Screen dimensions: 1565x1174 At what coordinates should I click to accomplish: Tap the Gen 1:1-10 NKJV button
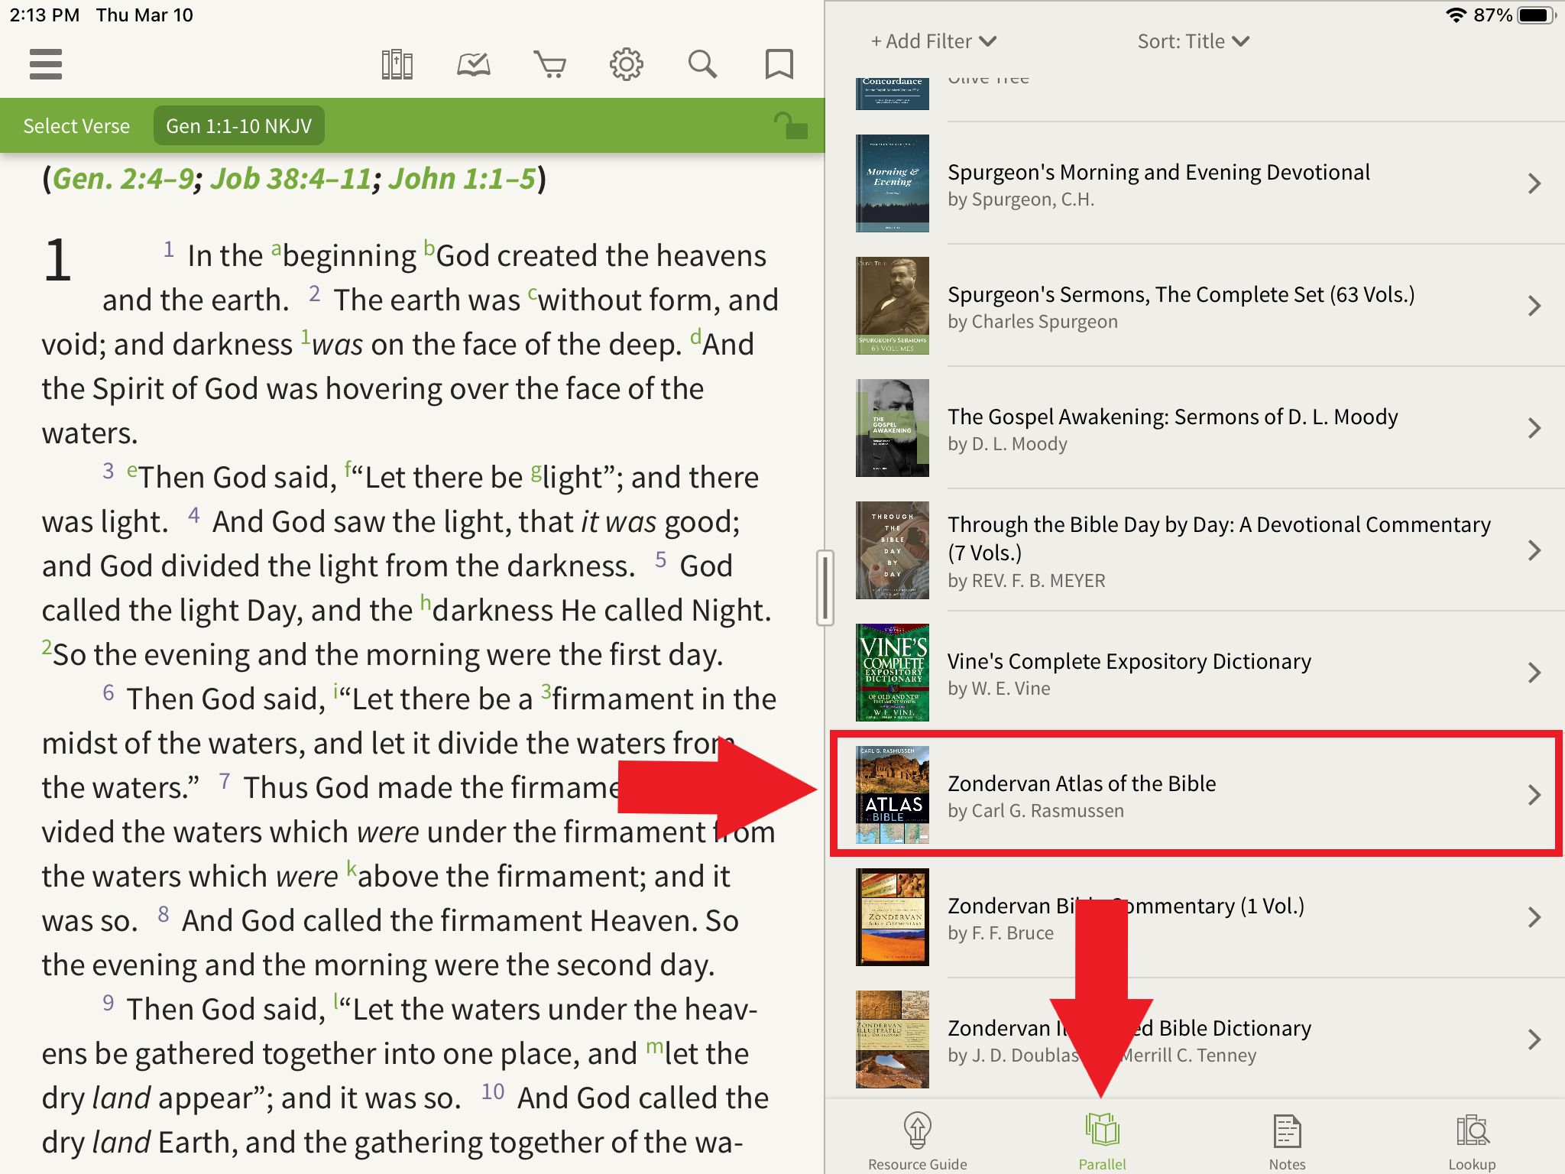click(239, 126)
